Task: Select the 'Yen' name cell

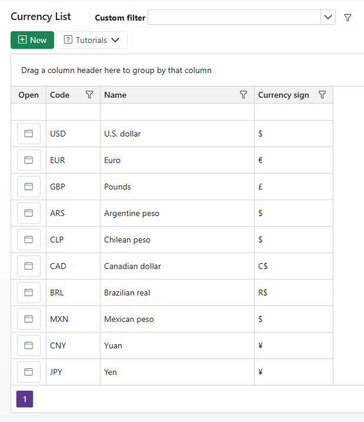Action: click(177, 372)
